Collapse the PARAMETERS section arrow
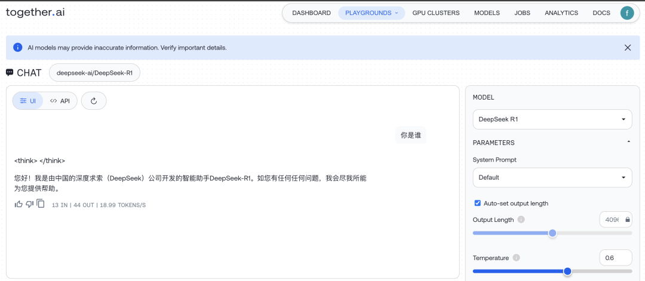Image resolution: width=645 pixels, height=281 pixels. click(628, 142)
